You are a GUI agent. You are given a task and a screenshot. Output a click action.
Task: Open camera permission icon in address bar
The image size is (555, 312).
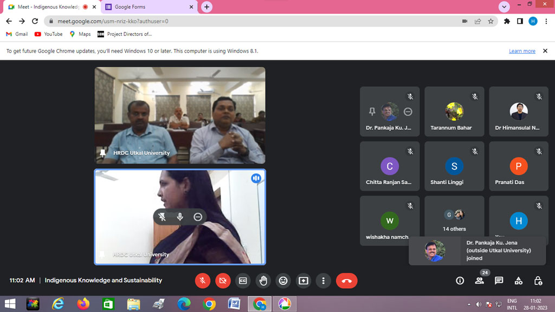click(x=464, y=21)
